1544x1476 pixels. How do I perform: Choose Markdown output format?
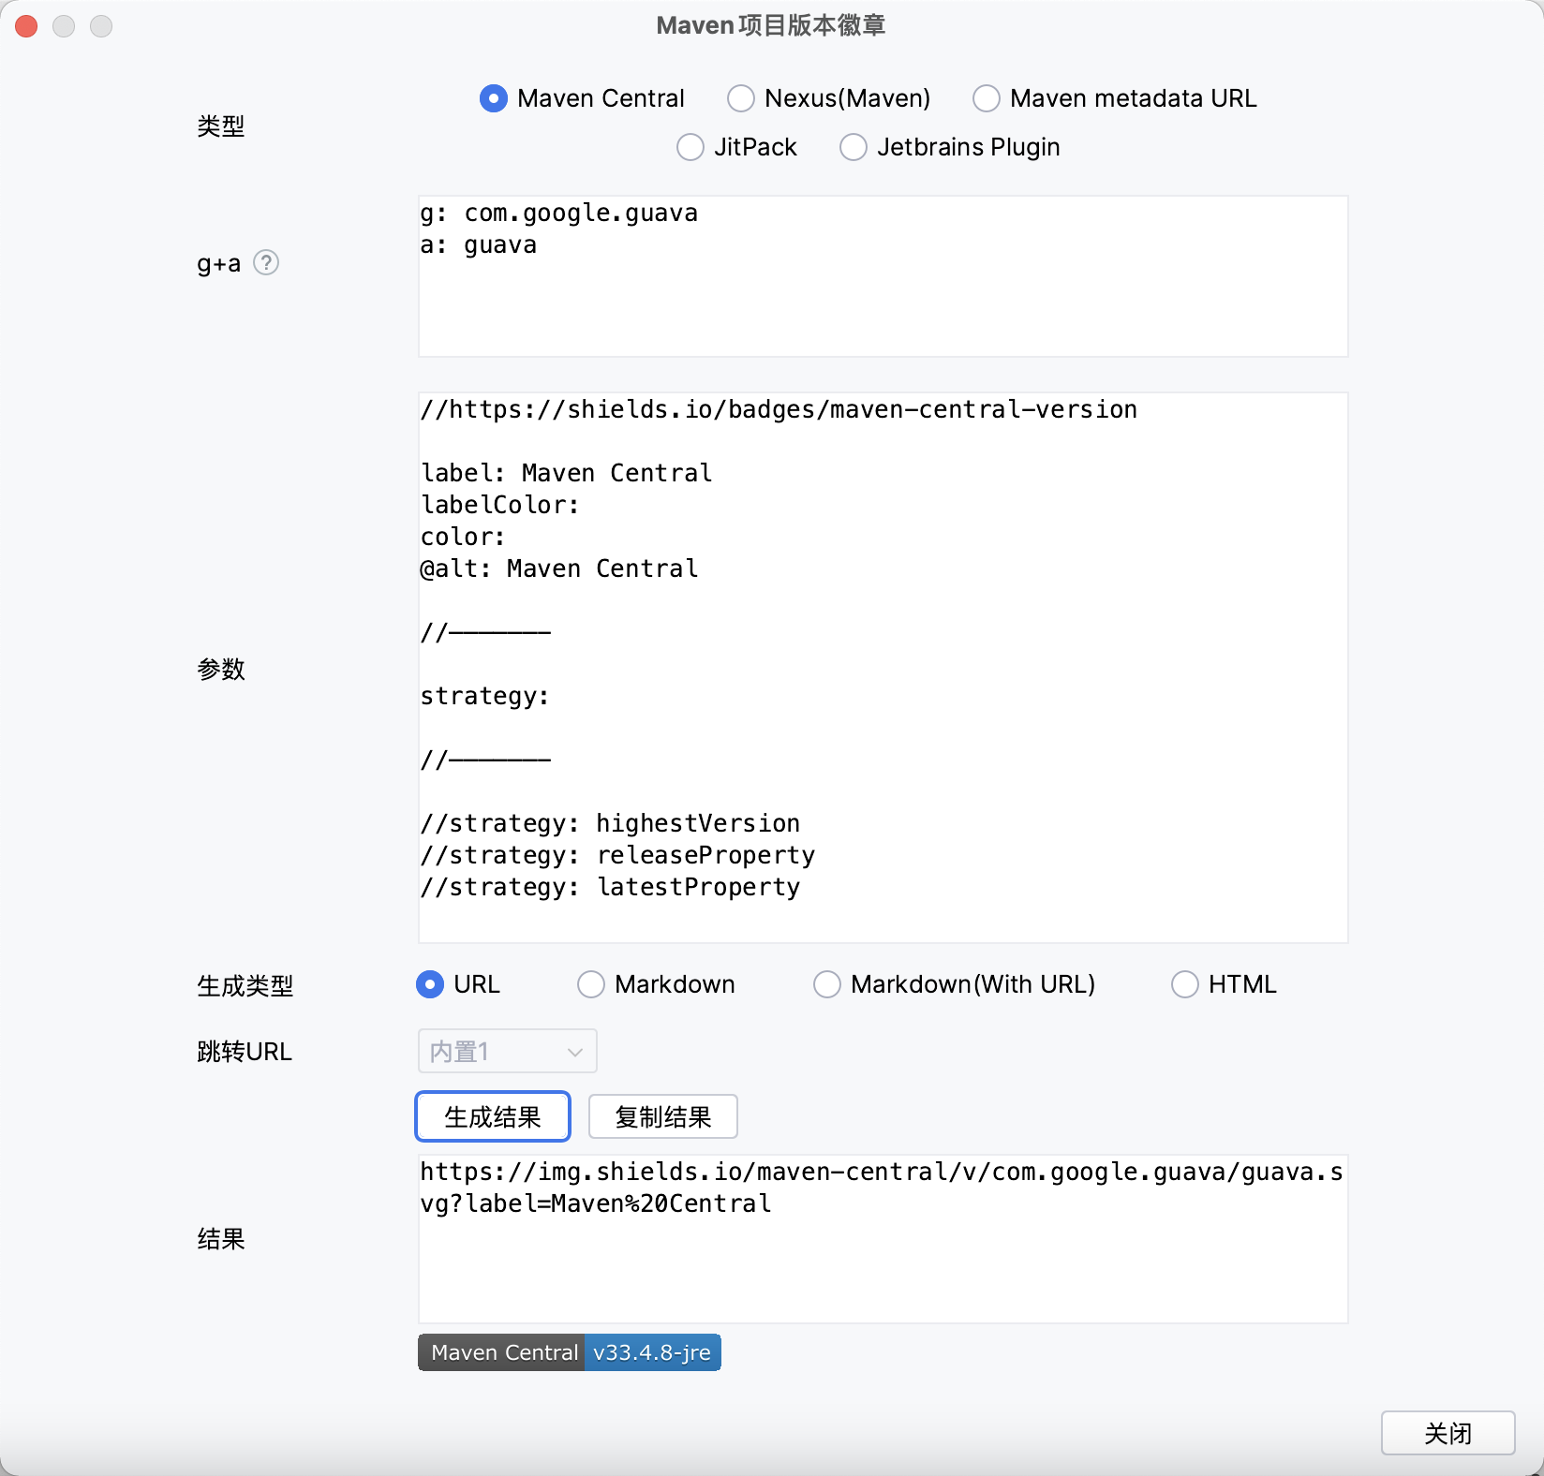(590, 984)
